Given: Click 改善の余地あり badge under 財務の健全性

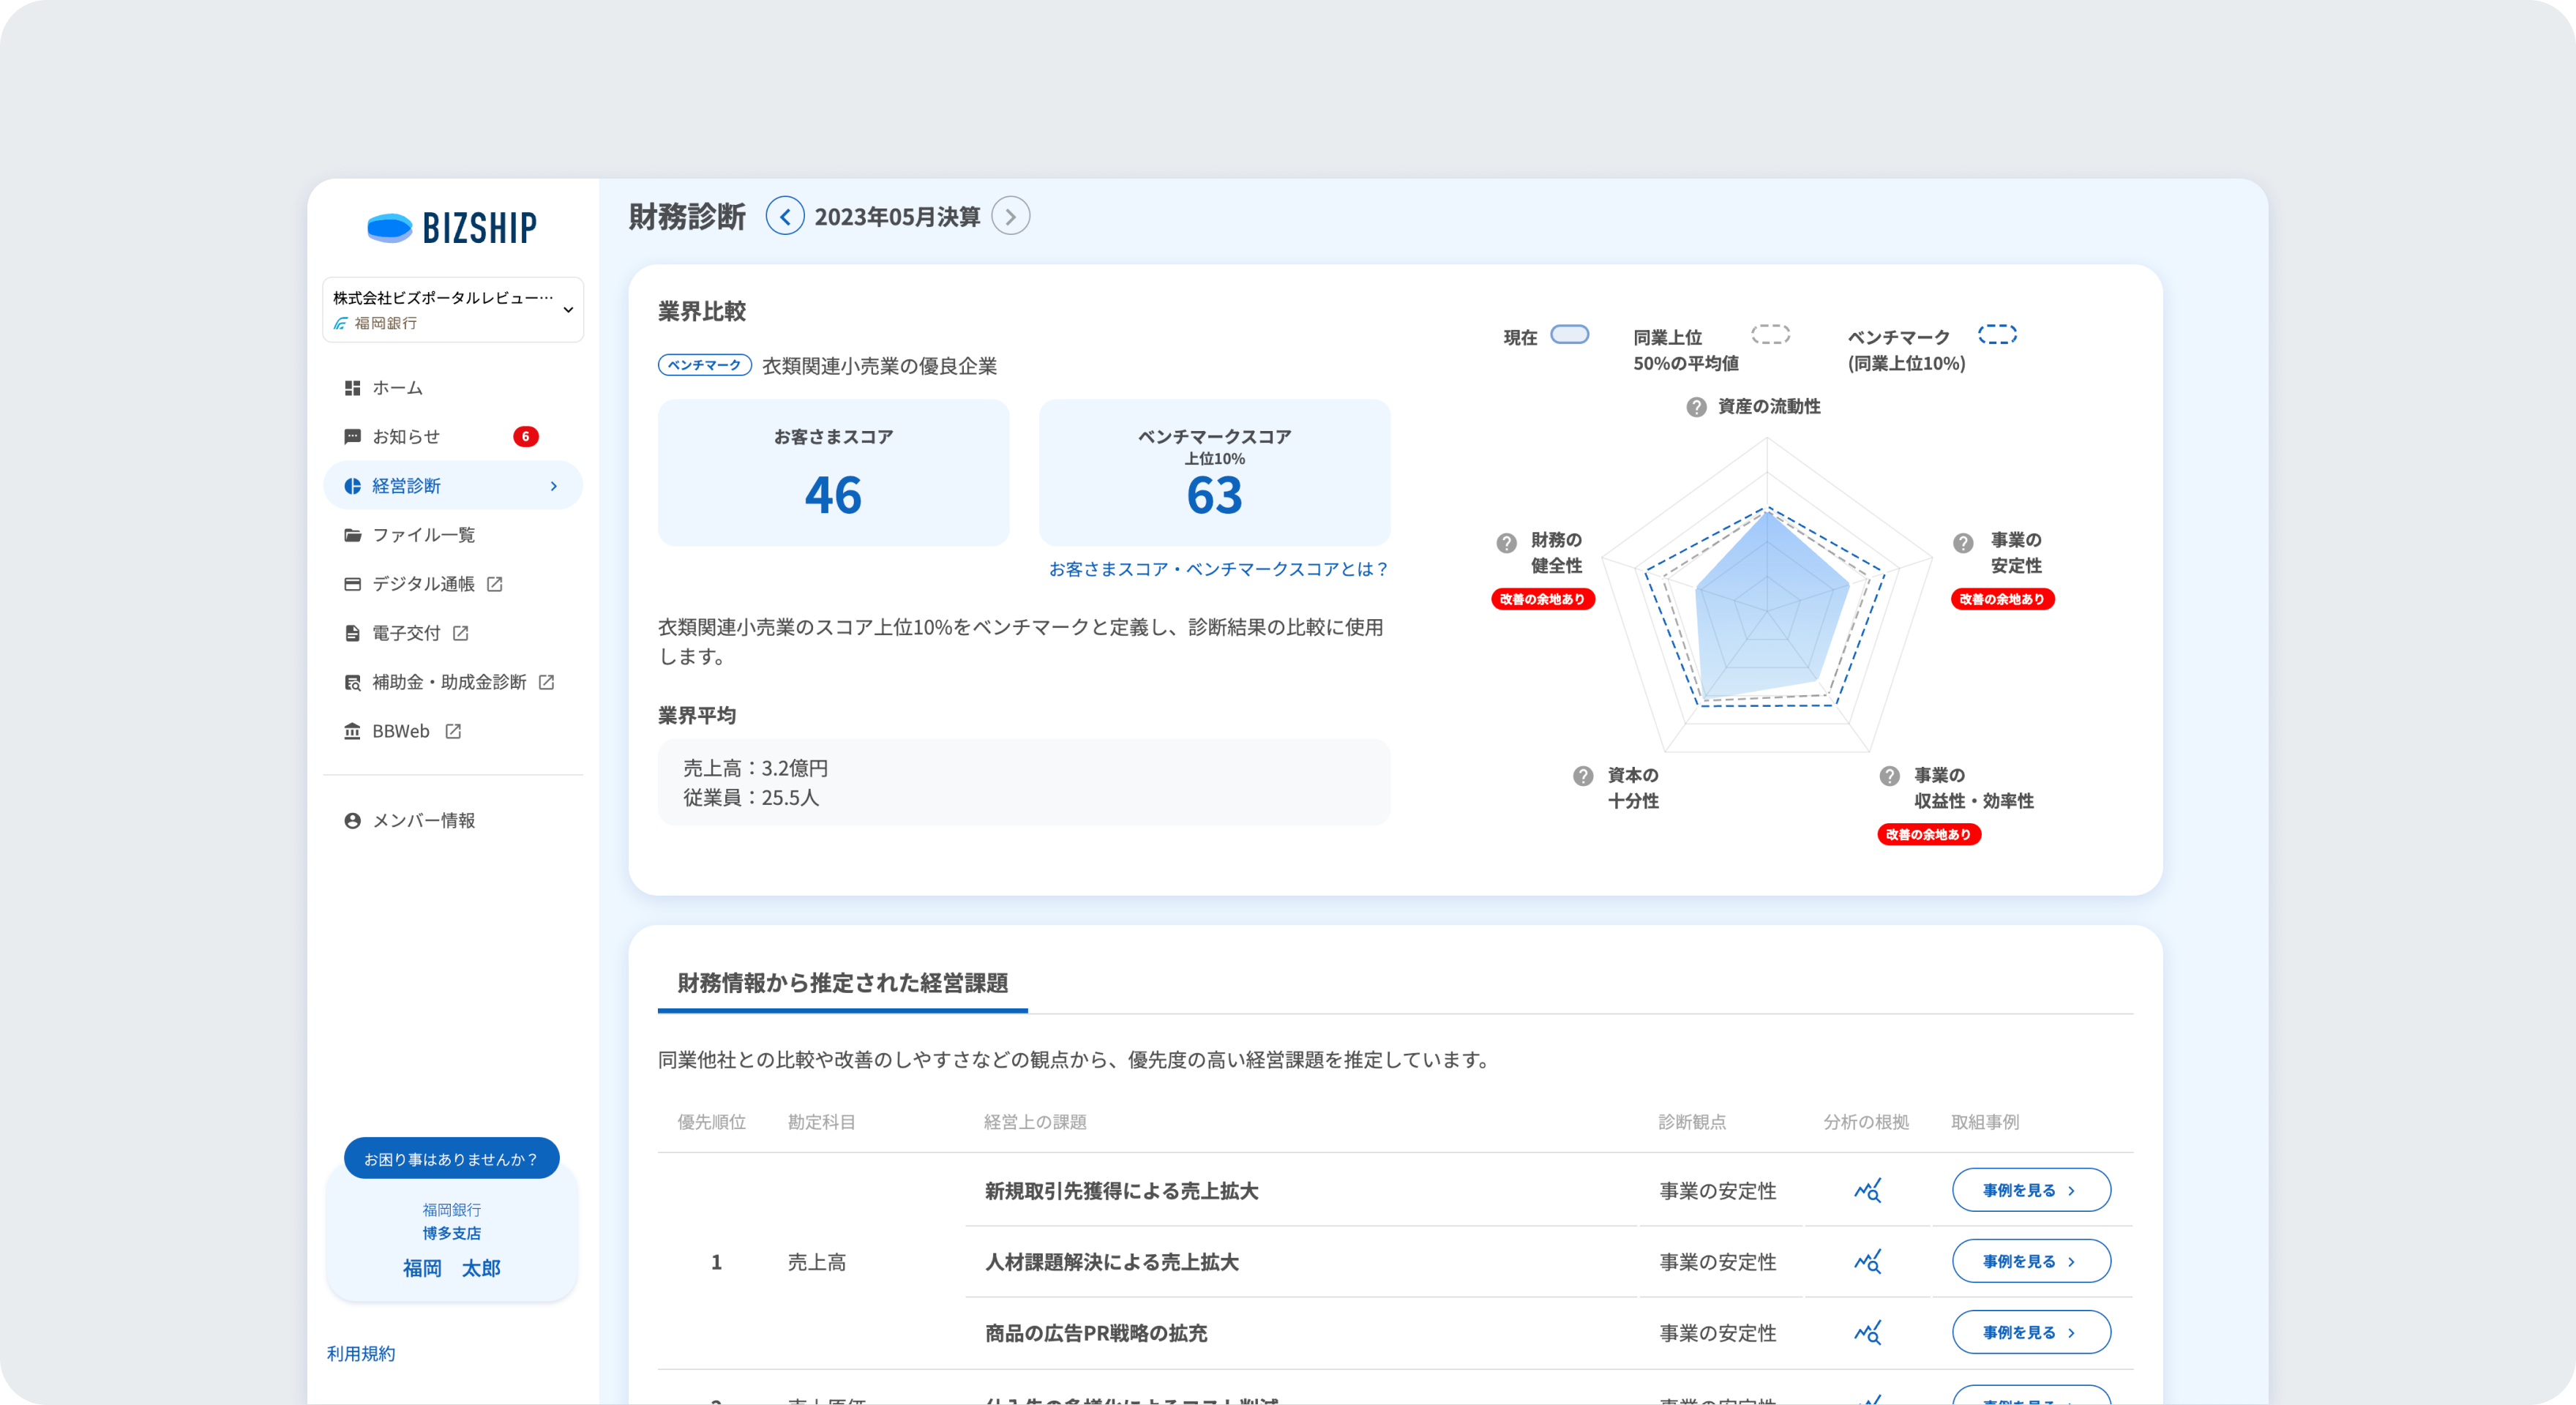Looking at the screenshot, I should click(1542, 599).
